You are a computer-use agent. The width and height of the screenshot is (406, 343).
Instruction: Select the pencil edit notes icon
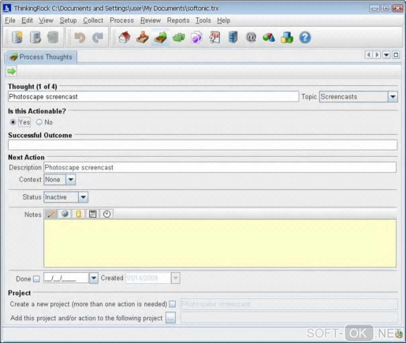coord(51,214)
